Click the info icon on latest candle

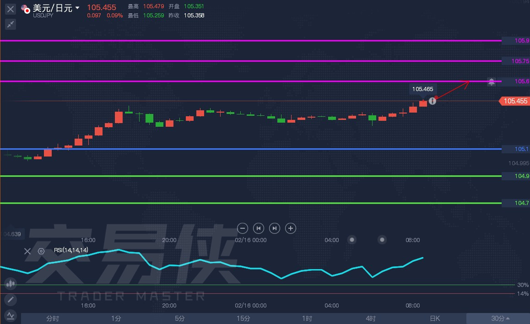click(x=433, y=101)
